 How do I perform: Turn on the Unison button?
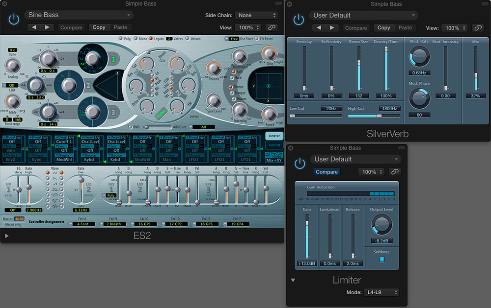tap(187, 38)
